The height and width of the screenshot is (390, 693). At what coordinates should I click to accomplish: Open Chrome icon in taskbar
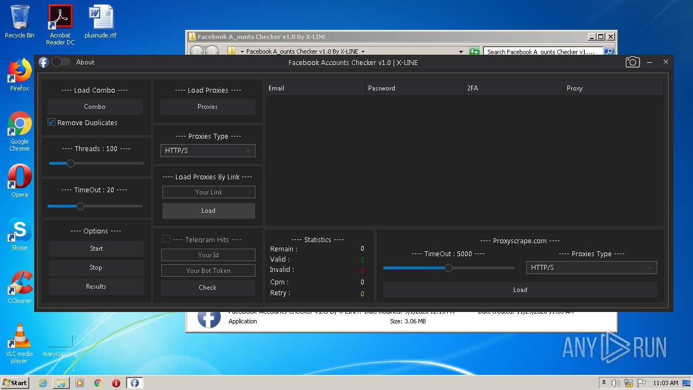(98, 383)
